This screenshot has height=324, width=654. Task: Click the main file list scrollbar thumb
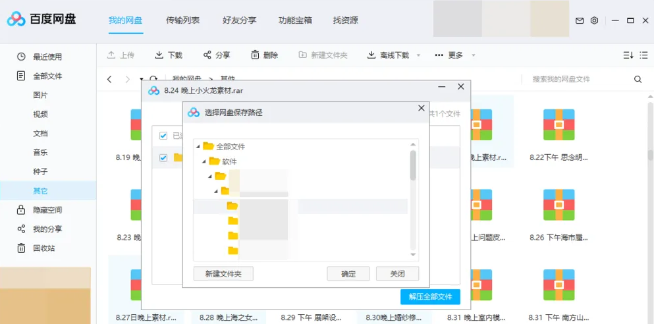[650, 155]
